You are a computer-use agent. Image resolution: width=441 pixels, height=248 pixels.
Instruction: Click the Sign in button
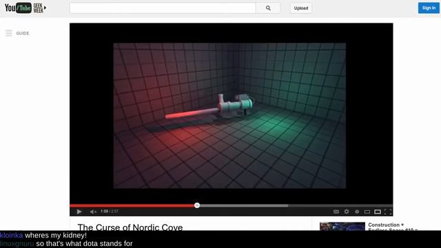point(429,8)
